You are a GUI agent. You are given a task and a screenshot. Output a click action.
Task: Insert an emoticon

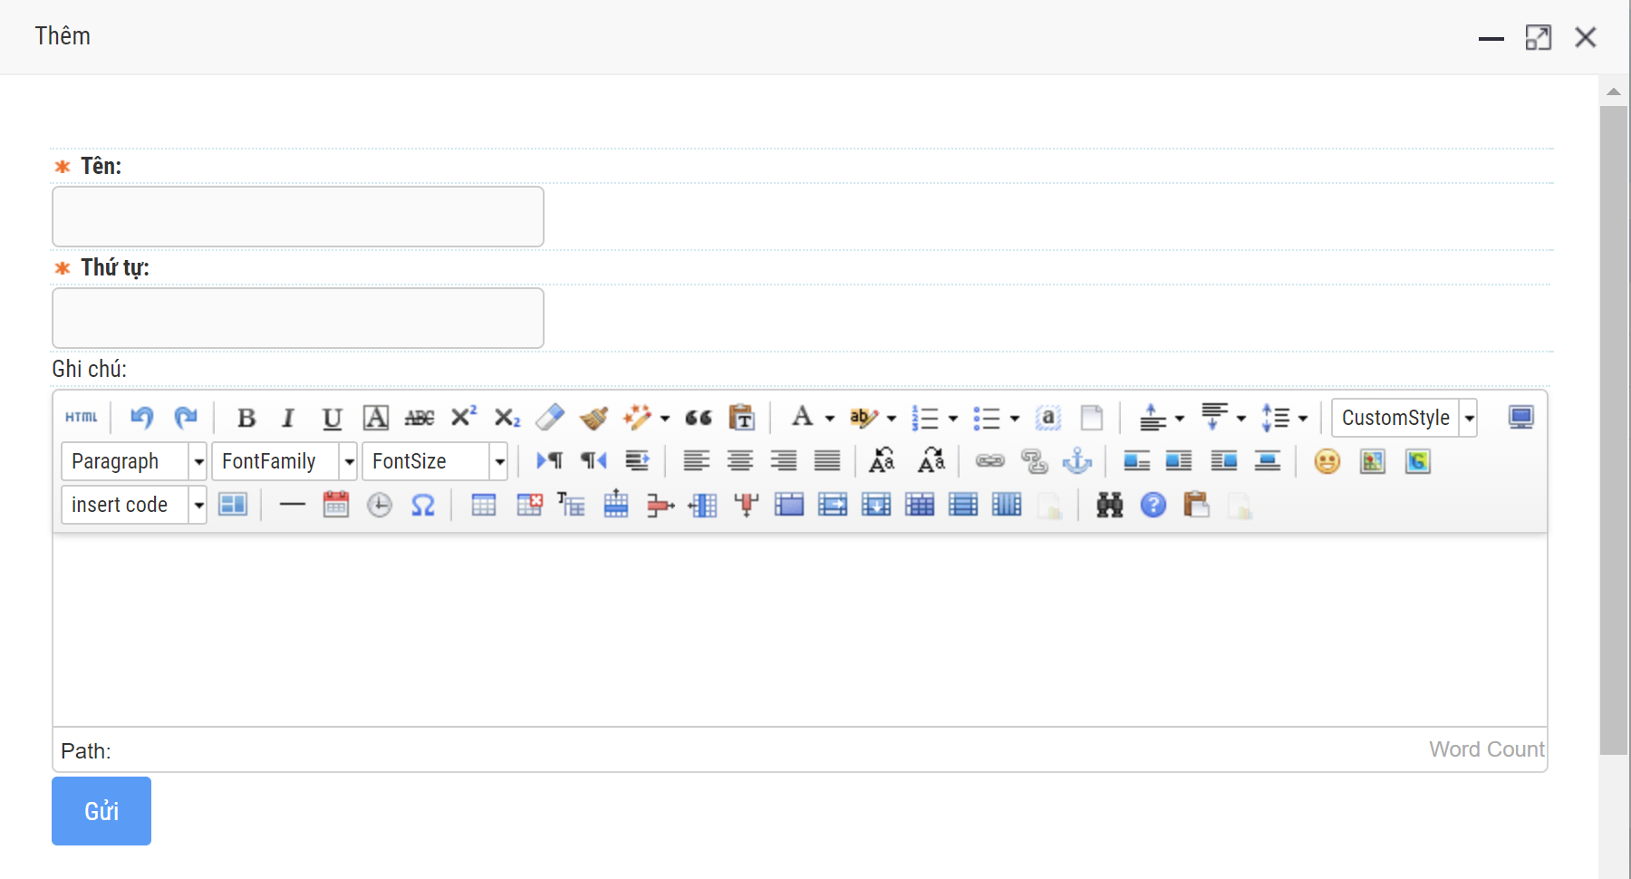coord(1327,461)
